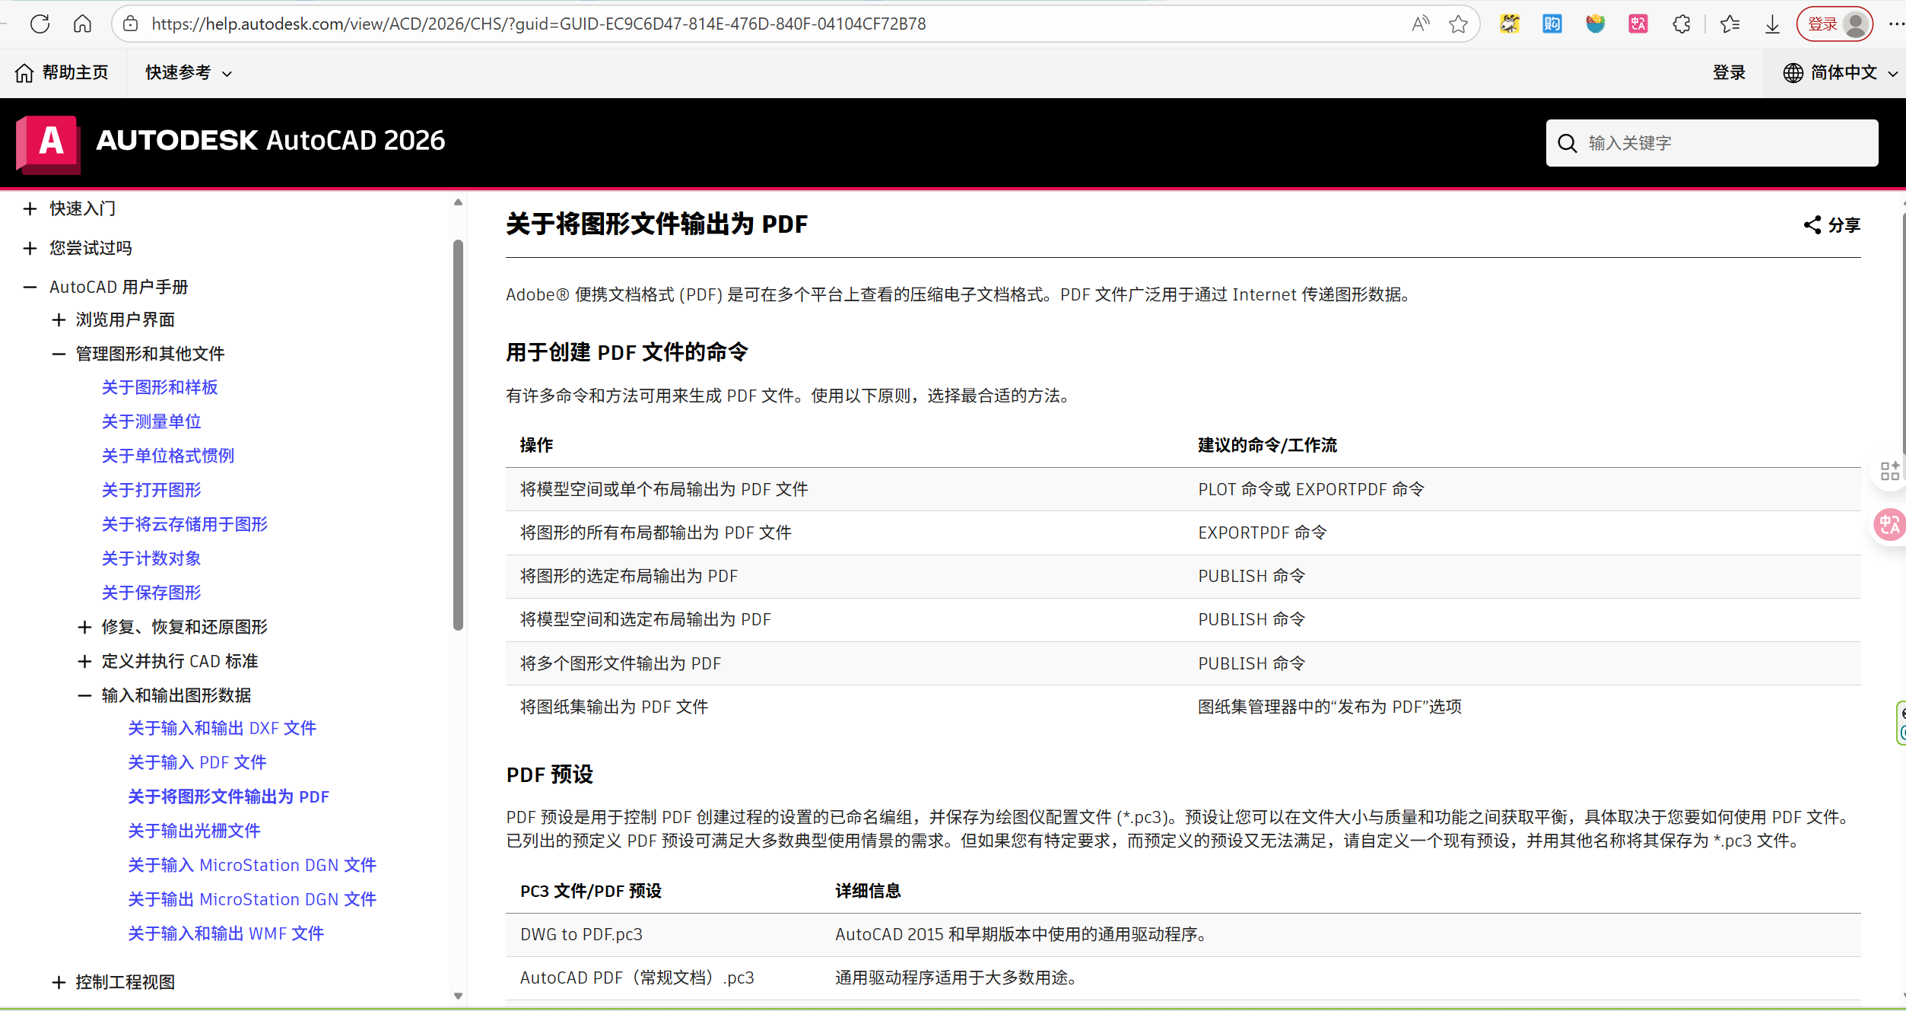This screenshot has width=1906, height=1011.
Task: Click the pink translate floating icon
Action: coord(1889,525)
